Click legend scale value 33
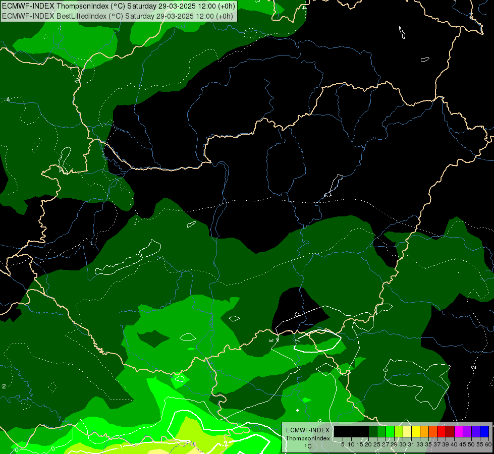494x454 pixels. [420, 444]
